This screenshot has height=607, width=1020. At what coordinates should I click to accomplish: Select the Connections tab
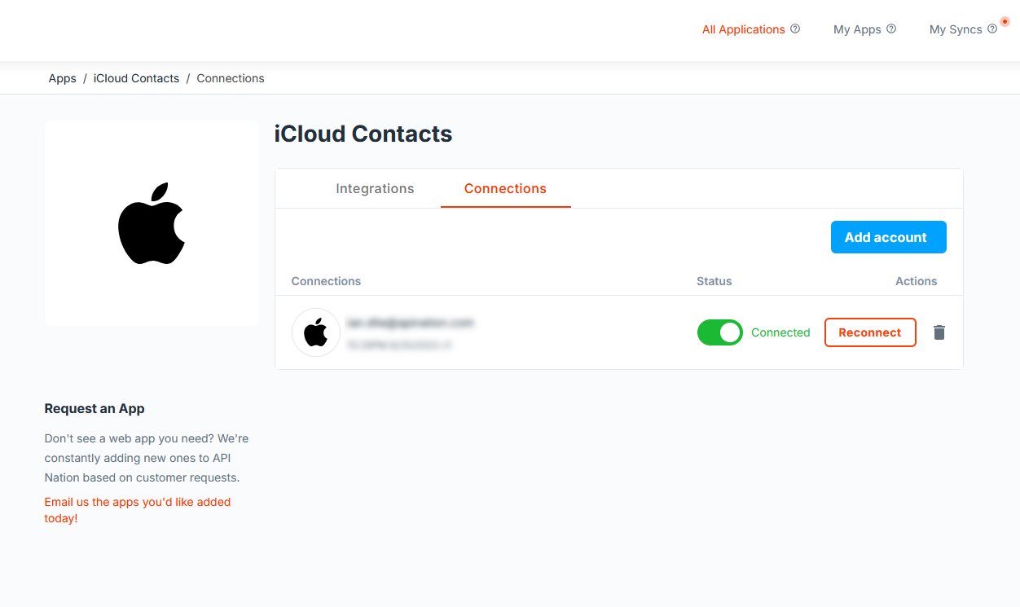pos(505,188)
